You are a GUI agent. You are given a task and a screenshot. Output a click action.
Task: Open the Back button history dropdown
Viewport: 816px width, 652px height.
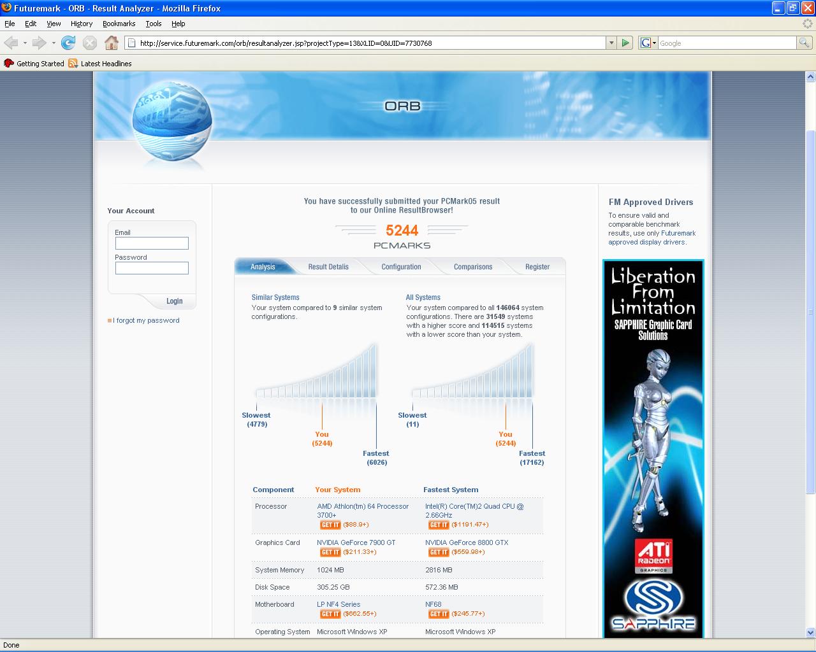coord(25,43)
